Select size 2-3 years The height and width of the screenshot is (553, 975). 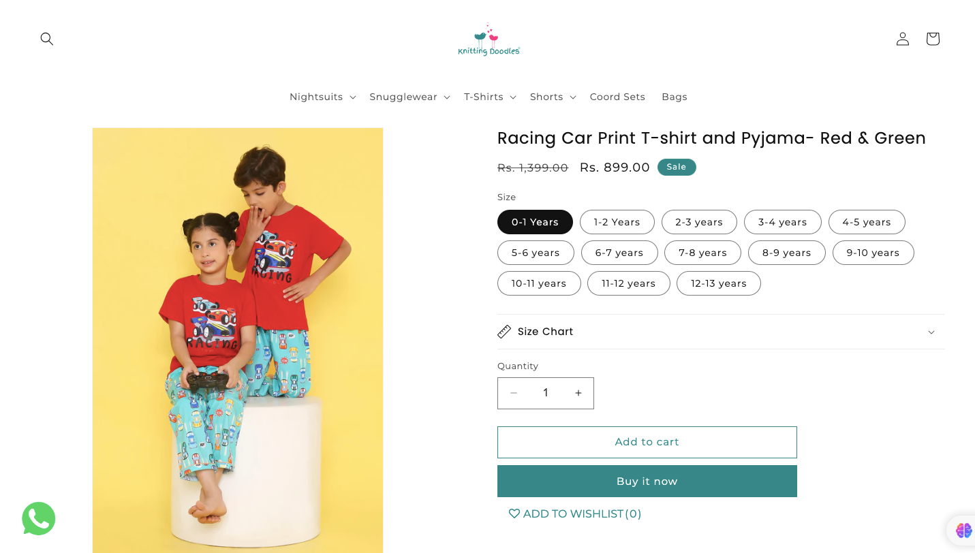[699, 222]
